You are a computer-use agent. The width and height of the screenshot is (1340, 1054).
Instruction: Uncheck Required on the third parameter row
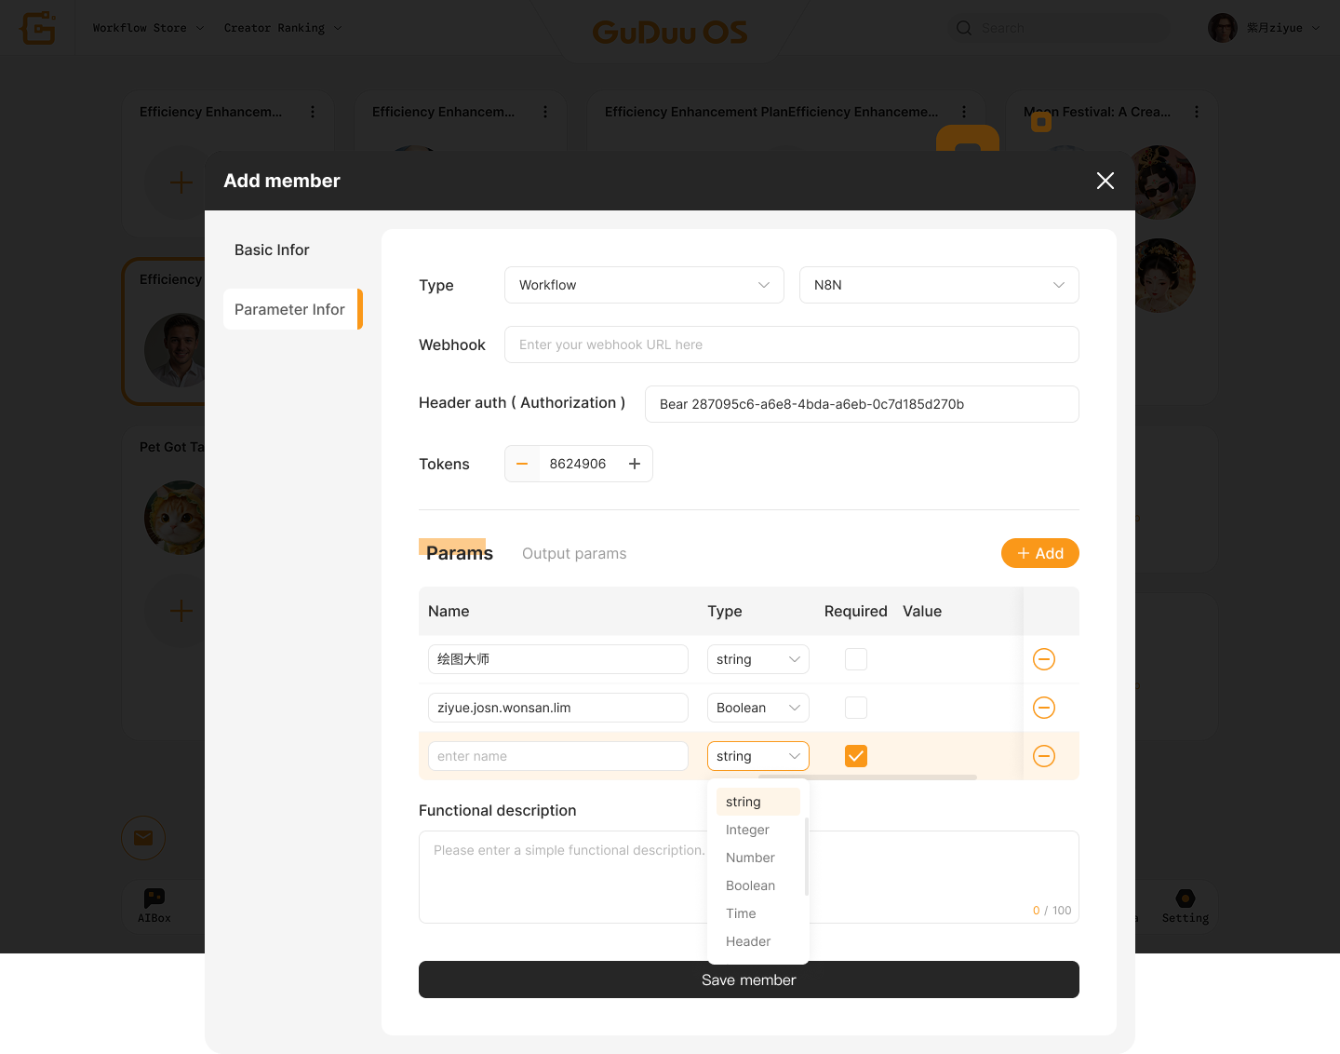point(856,756)
